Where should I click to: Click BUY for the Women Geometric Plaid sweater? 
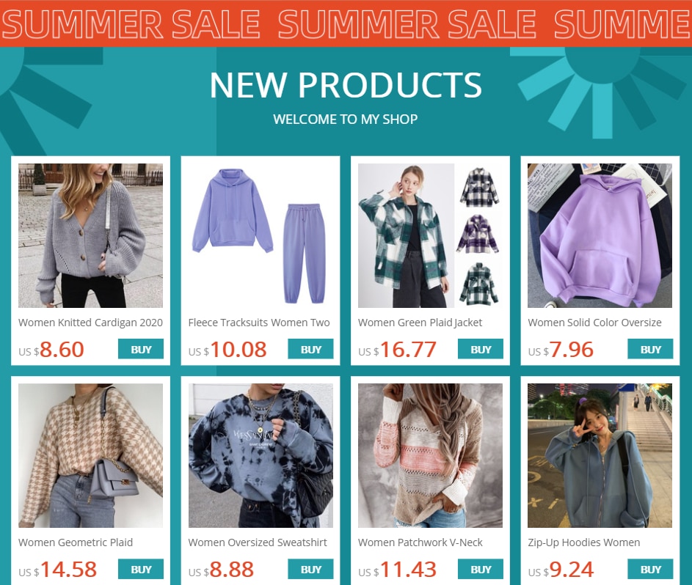pos(141,569)
